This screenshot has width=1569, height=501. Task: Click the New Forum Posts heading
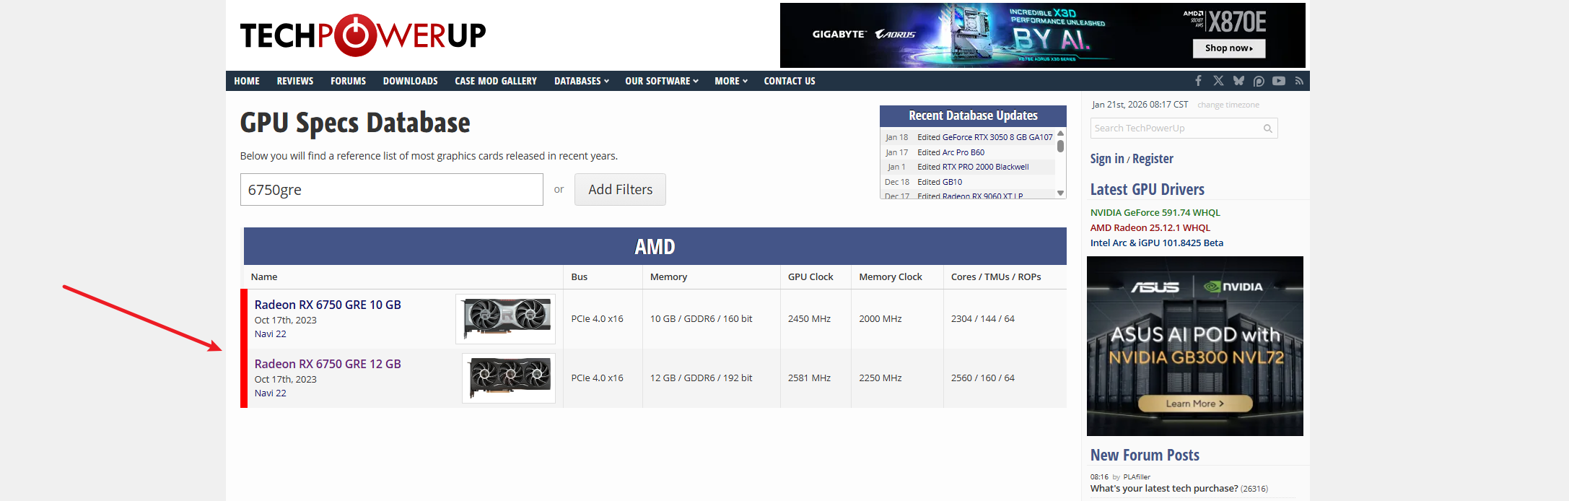click(x=1145, y=455)
